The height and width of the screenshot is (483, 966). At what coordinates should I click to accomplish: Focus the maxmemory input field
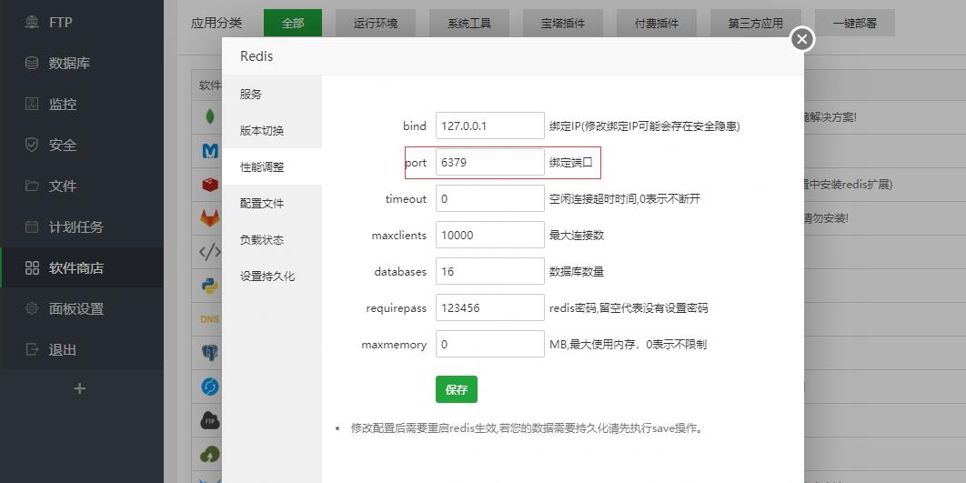point(490,344)
